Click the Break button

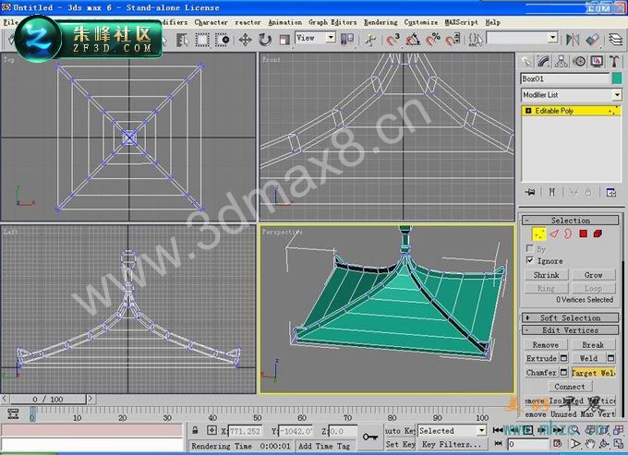593,344
